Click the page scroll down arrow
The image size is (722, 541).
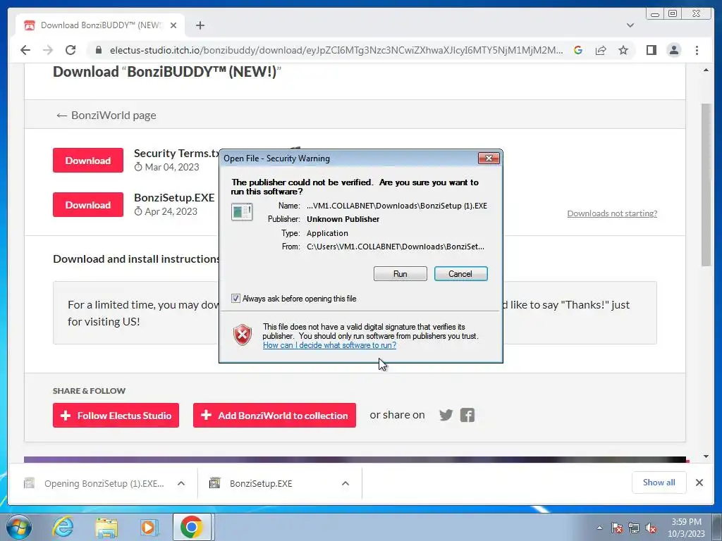(x=706, y=456)
